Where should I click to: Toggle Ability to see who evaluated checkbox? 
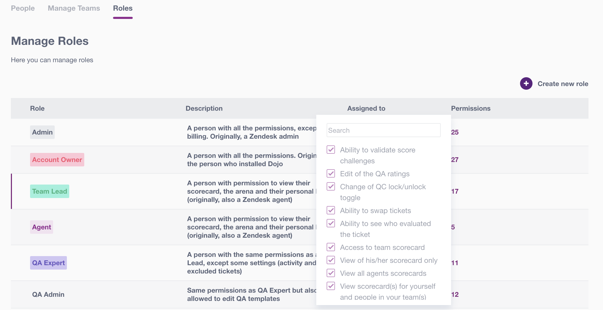point(331,223)
